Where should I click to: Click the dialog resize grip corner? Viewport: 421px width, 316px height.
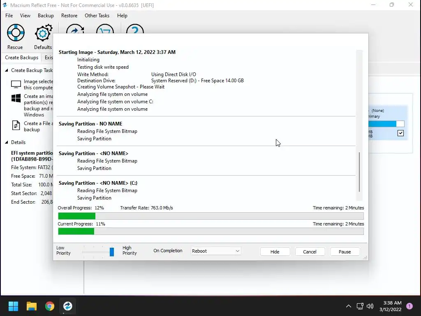[x=365, y=258]
